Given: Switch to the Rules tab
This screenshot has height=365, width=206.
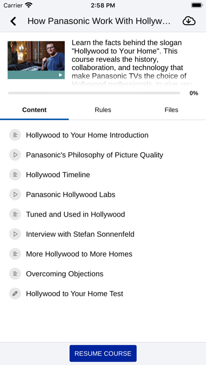Looking at the screenshot, I should 103,110.
